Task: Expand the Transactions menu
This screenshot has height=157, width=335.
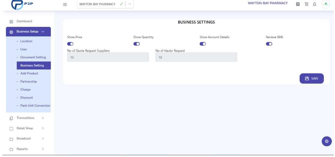Action: (27, 118)
